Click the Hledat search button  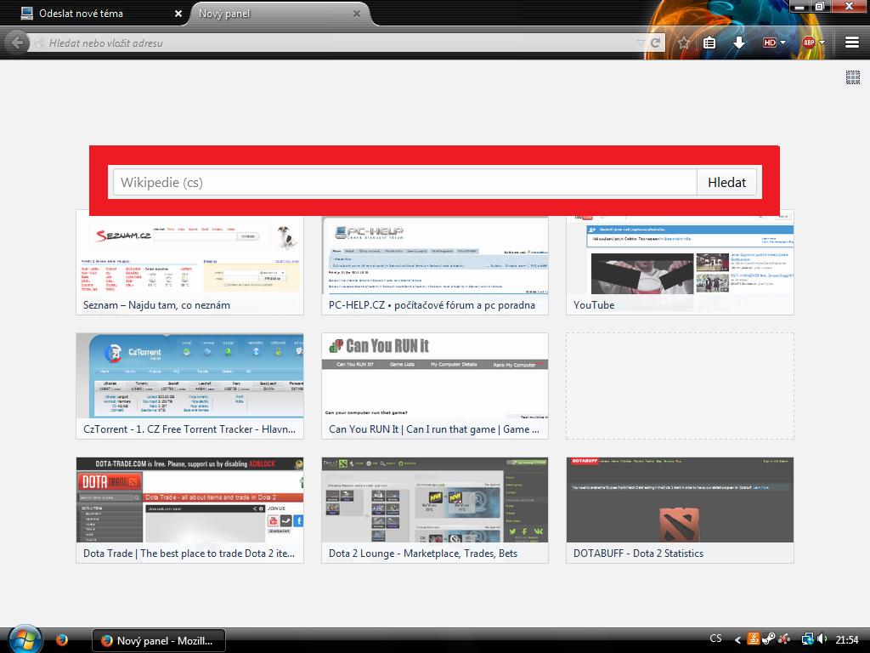[727, 182]
